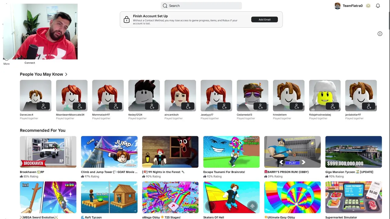
Task: Open the People You May Know heading
Action: point(41,74)
